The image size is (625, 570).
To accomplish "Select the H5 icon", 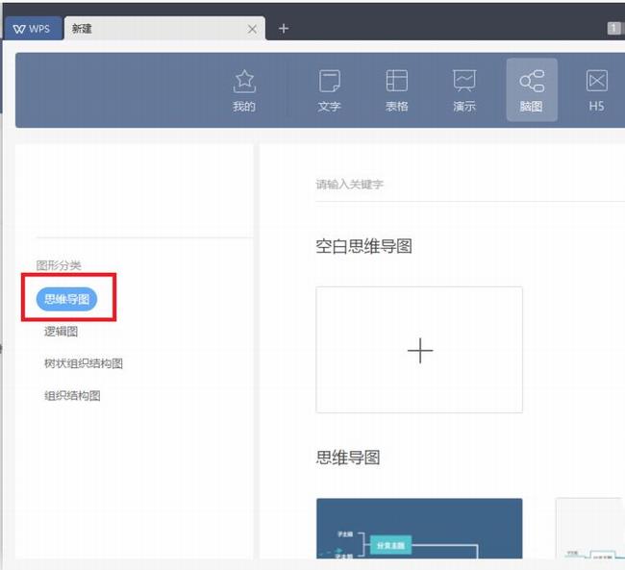I will pos(597,90).
